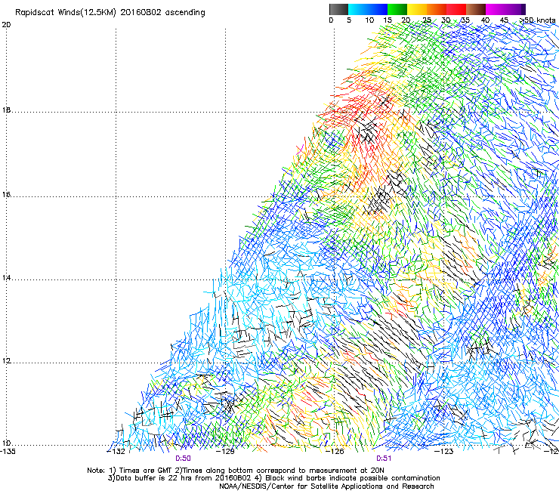Click the latitude label 12
Viewport: 559px width, 491px height.
click(x=6, y=360)
